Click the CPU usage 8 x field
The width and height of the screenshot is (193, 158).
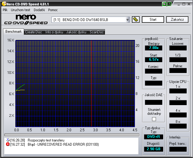[178, 126]
